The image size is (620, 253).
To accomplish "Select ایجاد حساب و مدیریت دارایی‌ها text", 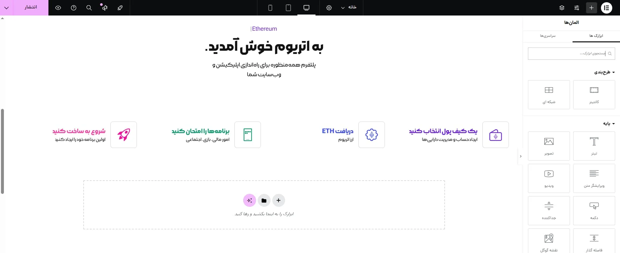I will [x=449, y=140].
